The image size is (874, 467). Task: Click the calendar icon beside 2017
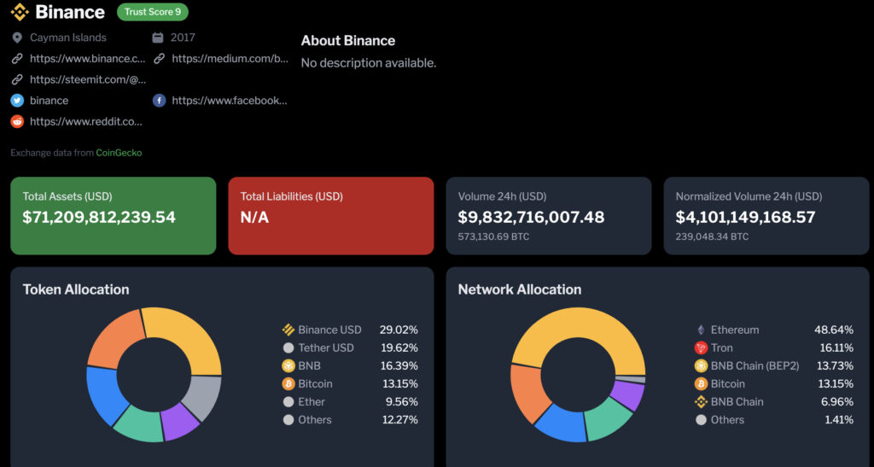click(x=158, y=38)
